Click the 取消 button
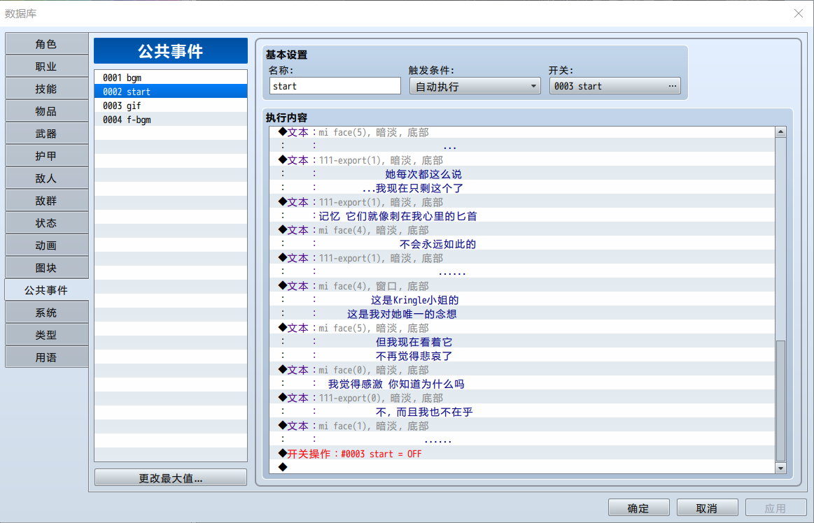814x523 pixels. [707, 508]
